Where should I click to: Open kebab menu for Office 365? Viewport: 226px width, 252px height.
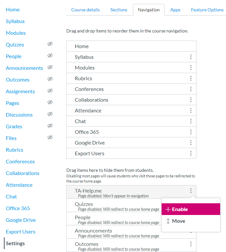coord(191,132)
